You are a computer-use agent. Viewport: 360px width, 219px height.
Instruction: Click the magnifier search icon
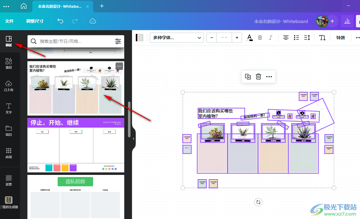(34, 41)
